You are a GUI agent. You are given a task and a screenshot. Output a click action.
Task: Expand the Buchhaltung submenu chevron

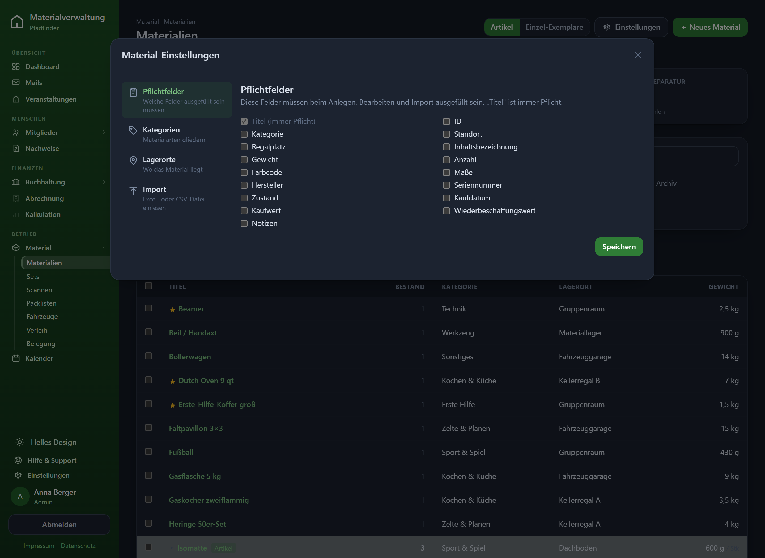pos(104,182)
